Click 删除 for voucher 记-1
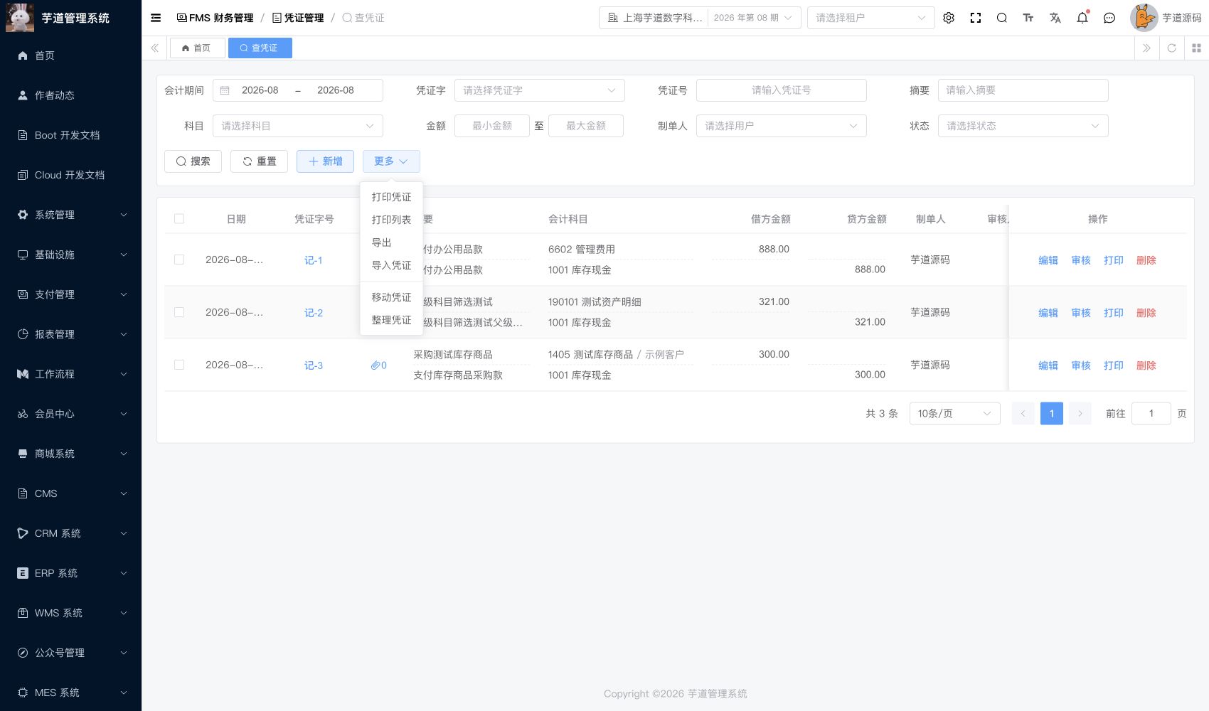This screenshot has width=1209, height=711. (x=1146, y=260)
